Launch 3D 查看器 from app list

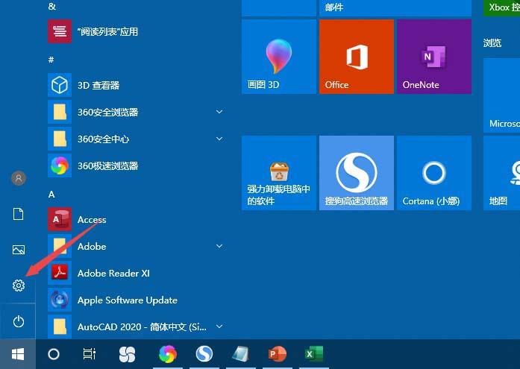pyautogui.click(x=136, y=85)
